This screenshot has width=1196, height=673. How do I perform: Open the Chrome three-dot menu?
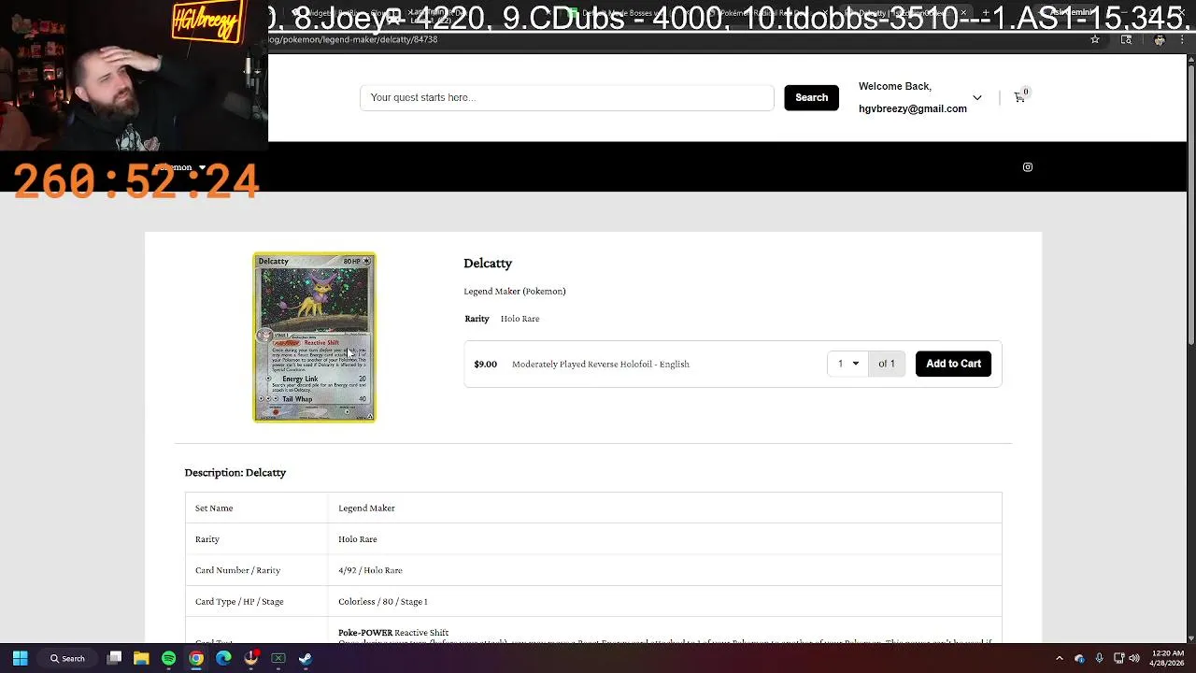tap(1183, 39)
